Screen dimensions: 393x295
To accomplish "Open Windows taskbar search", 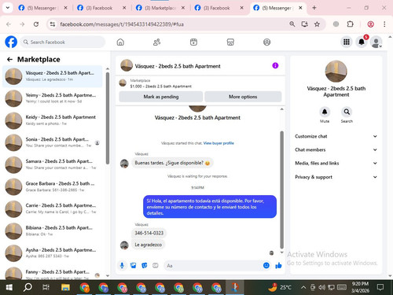I will (28, 287).
